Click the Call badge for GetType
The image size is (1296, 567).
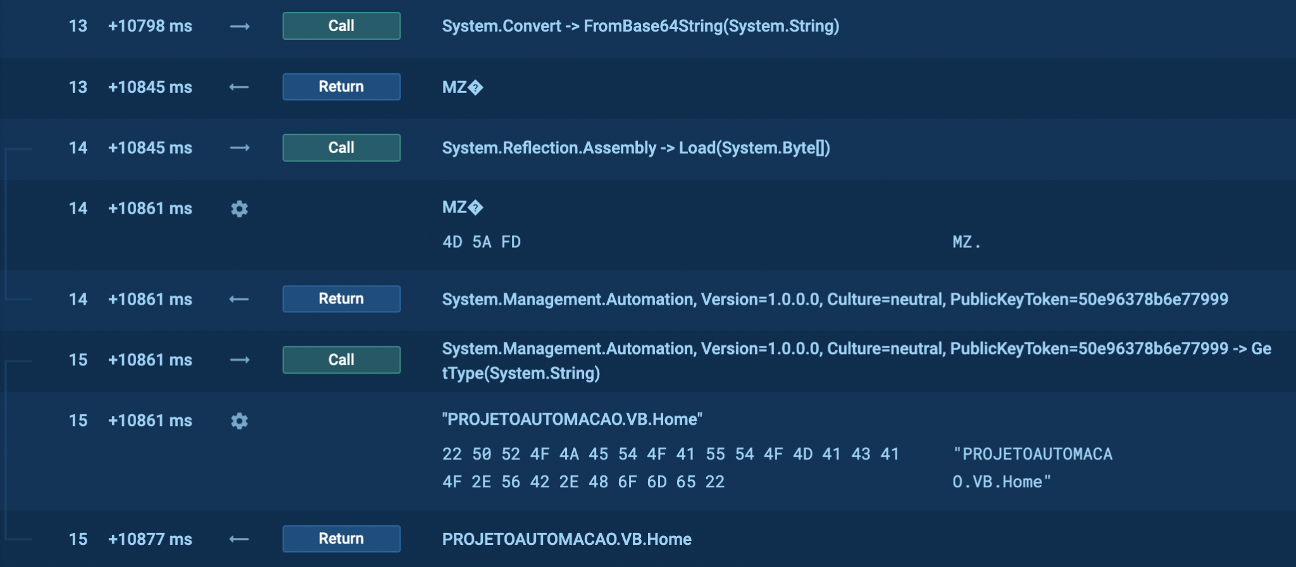[x=341, y=360]
